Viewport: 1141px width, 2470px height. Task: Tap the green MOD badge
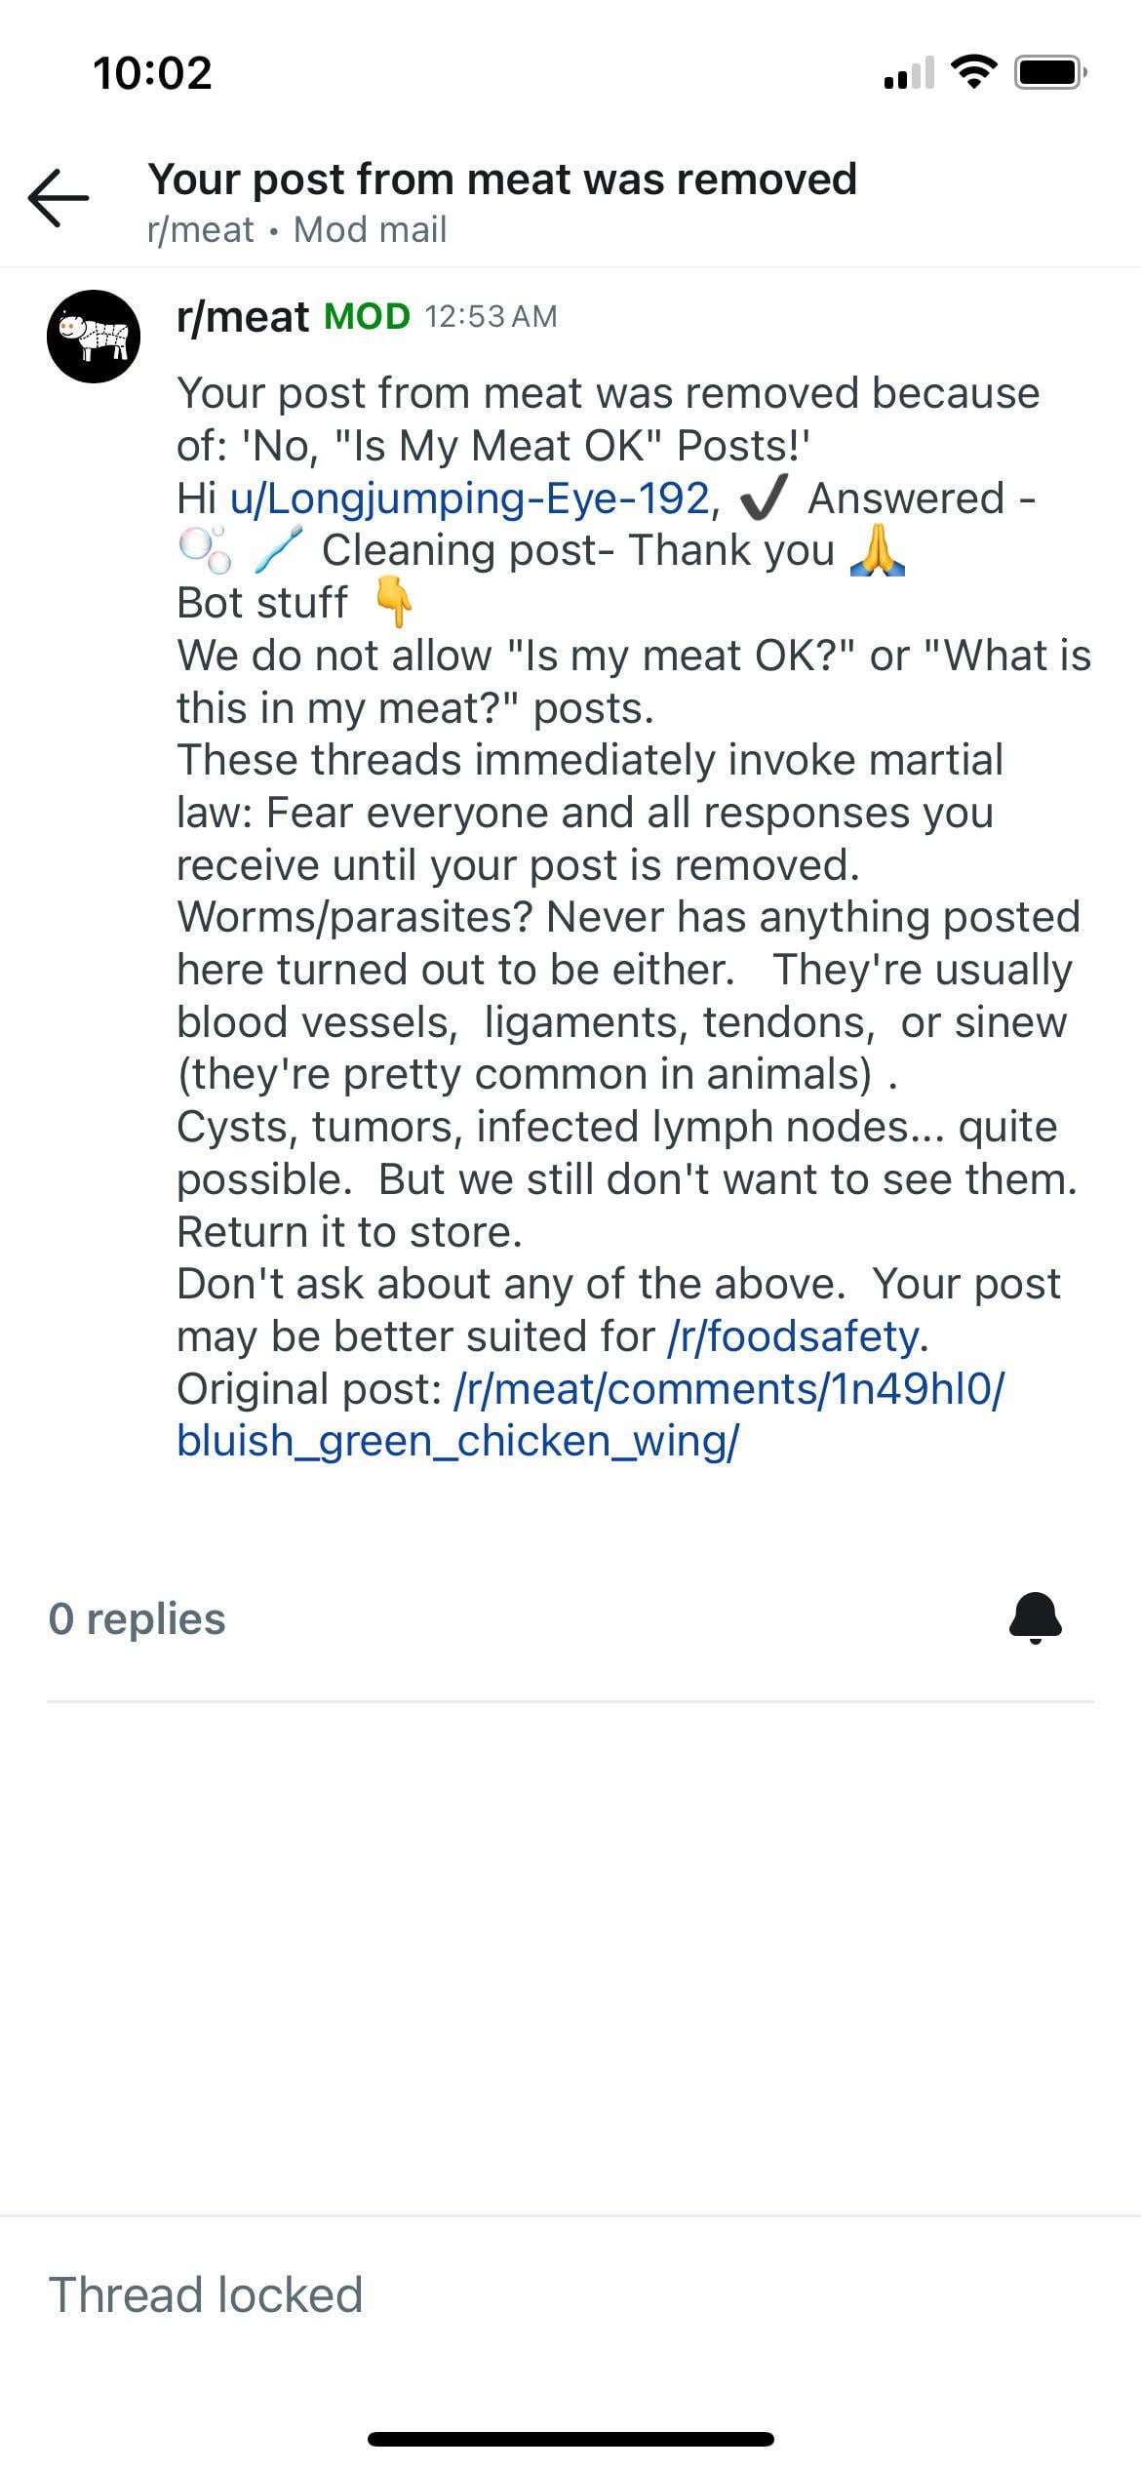[367, 316]
